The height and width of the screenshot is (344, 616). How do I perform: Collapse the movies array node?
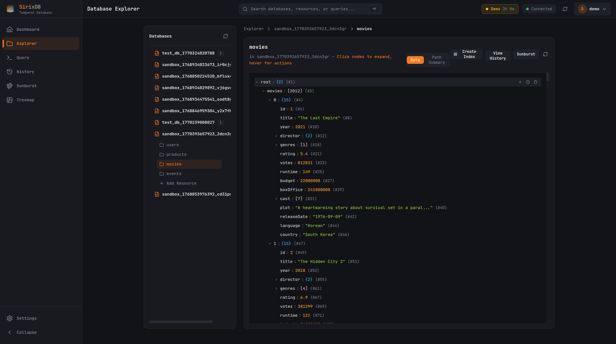(264, 91)
